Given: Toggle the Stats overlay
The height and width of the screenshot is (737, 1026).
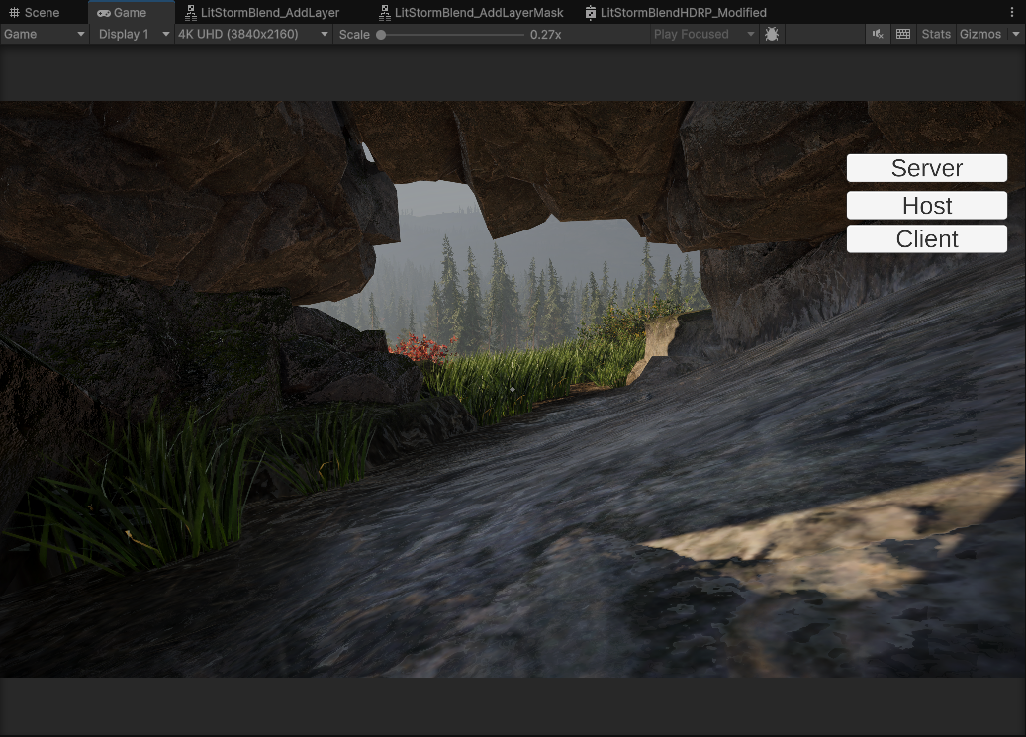Looking at the screenshot, I should coord(936,34).
